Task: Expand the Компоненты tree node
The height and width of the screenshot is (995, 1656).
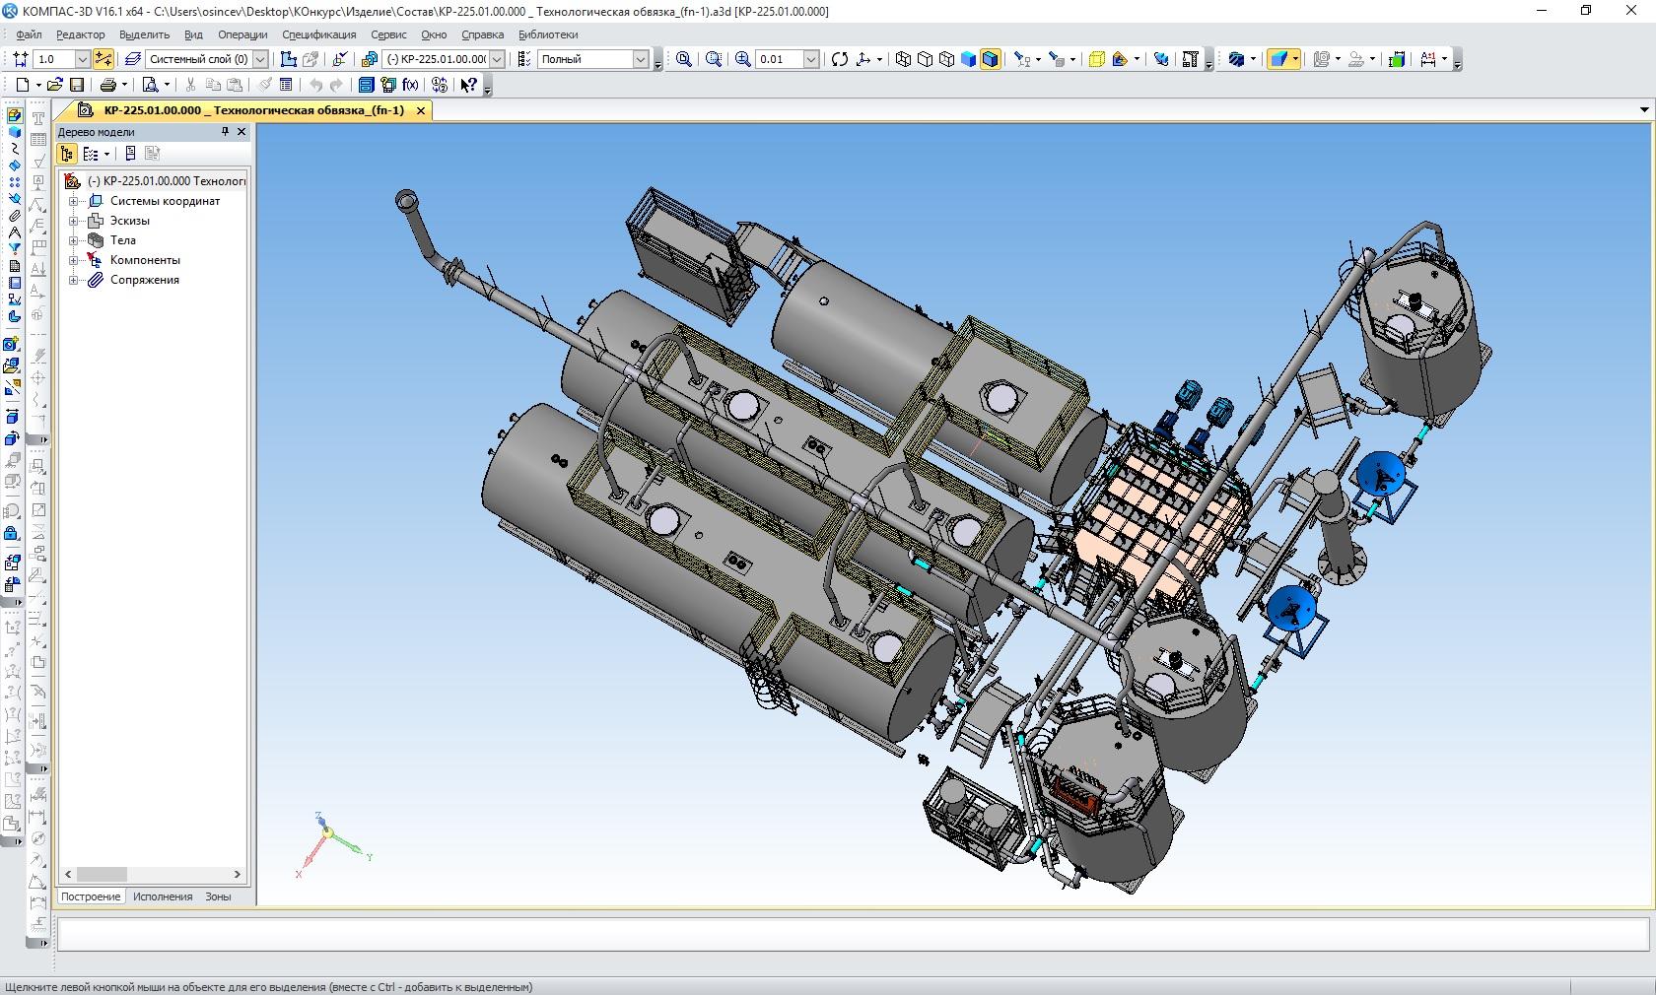Action: click(73, 260)
